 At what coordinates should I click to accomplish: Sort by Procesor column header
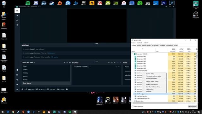pyautogui.click(x=172, y=50)
